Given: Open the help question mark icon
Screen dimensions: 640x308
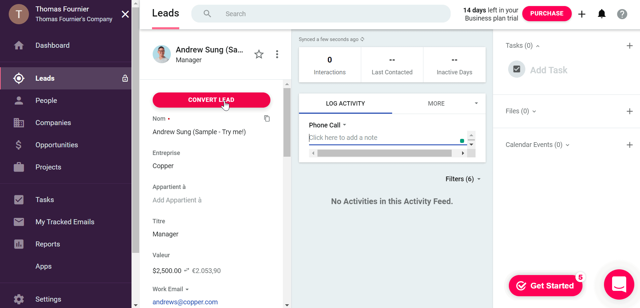Looking at the screenshot, I should click(x=622, y=14).
